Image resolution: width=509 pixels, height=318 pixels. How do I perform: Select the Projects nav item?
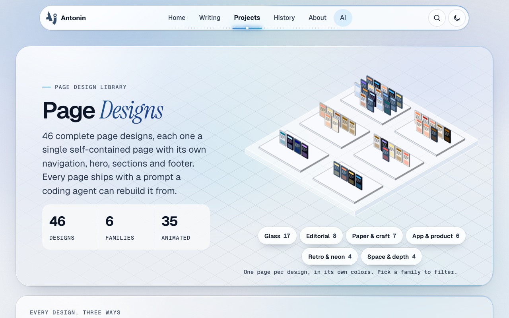[247, 18]
